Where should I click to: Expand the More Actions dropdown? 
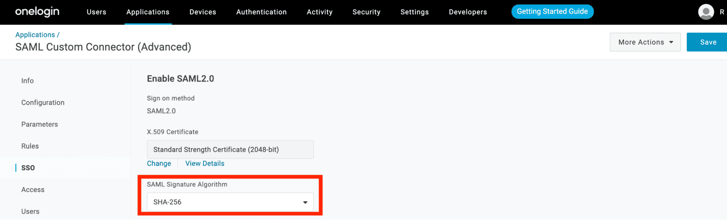pos(645,42)
